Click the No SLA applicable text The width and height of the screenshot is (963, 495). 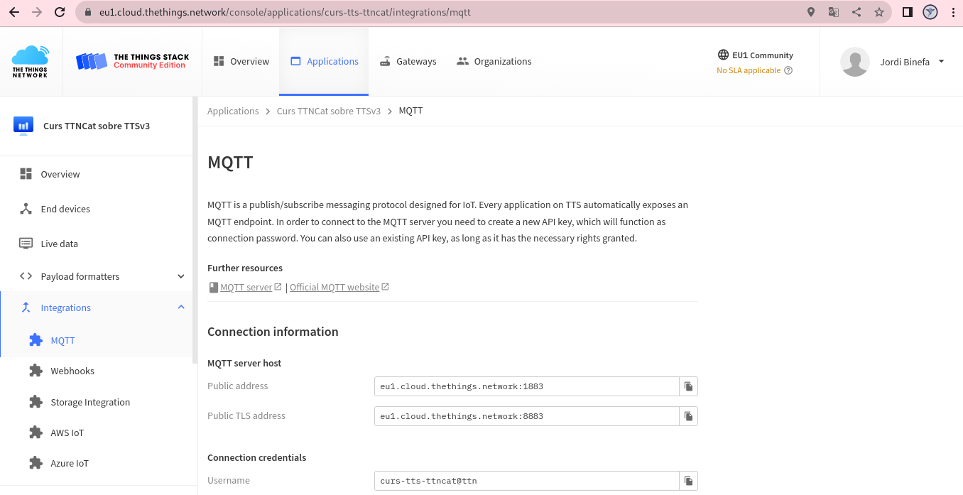[x=749, y=70]
